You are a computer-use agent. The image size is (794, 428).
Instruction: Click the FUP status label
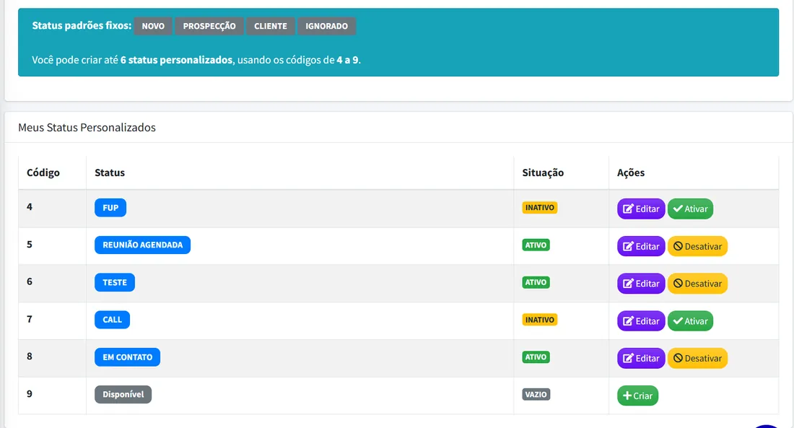coord(110,208)
